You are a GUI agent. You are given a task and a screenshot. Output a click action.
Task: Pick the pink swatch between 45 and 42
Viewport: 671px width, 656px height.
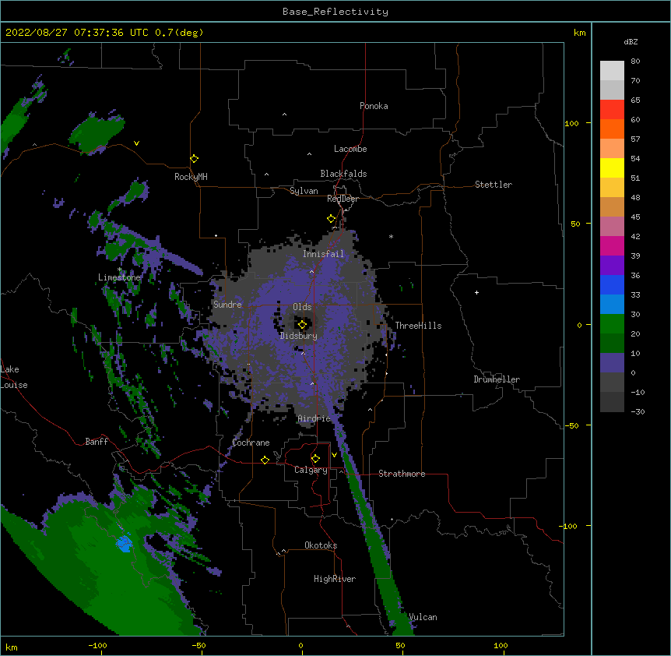click(612, 227)
